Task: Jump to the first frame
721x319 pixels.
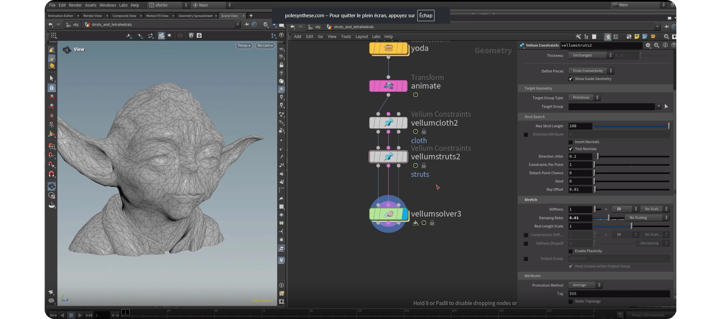Action: (x=53, y=315)
